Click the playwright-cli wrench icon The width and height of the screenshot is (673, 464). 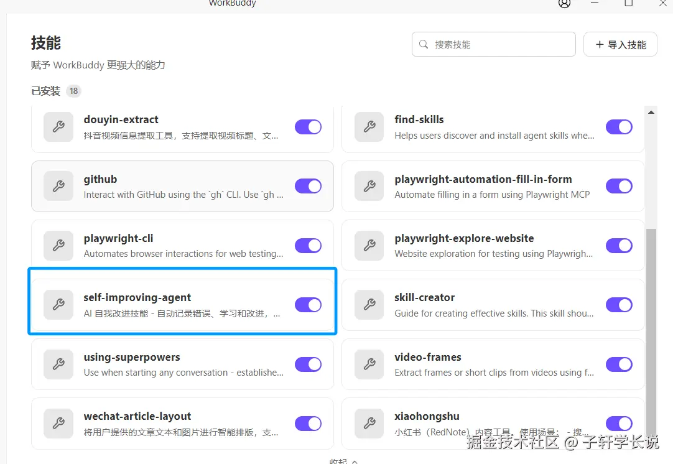(58, 246)
